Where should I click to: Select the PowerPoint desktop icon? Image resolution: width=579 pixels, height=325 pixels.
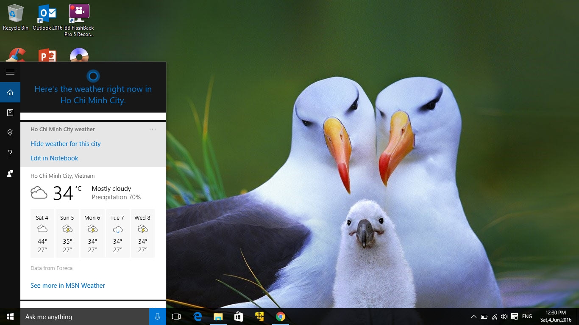47,55
